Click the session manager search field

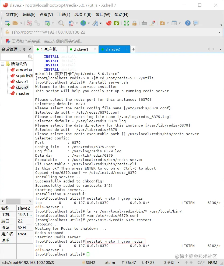click(x=16, y=57)
